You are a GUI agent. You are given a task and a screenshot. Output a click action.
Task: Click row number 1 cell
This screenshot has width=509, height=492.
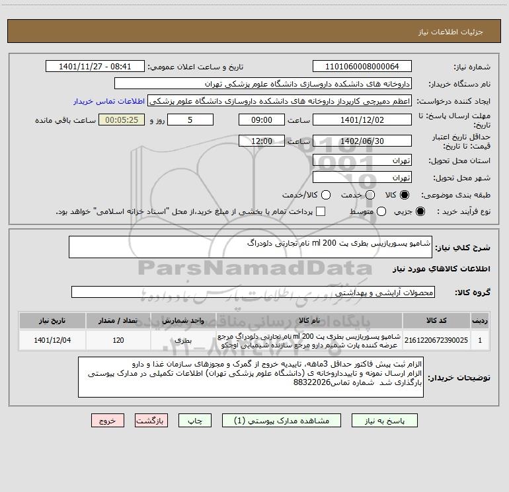tap(480, 340)
